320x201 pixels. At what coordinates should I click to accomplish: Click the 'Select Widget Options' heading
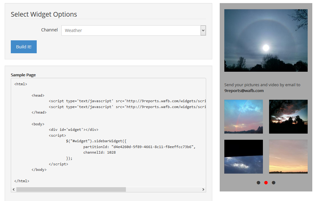(44, 14)
